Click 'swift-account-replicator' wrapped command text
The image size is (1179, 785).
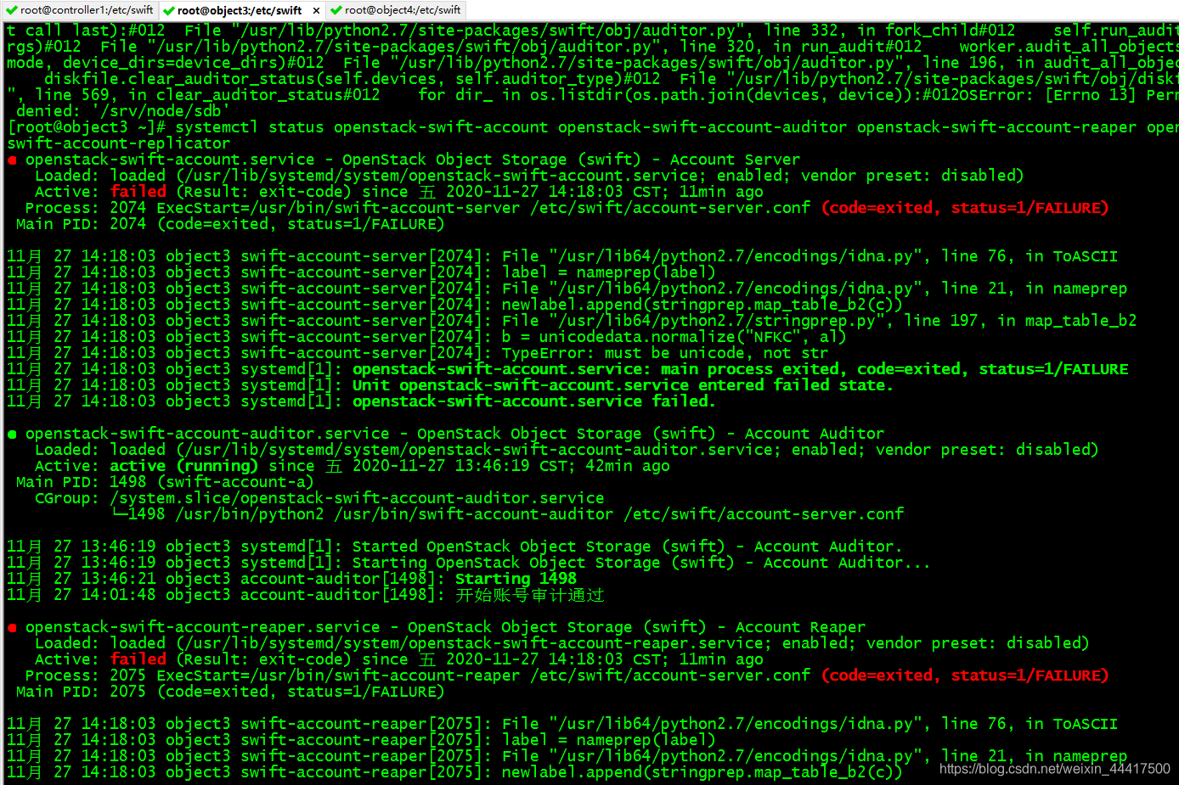tap(118, 143)
